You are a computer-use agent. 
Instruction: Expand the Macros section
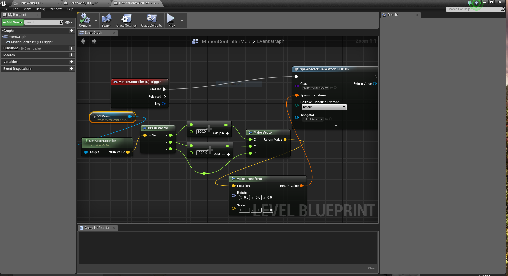tap(9, 55)
